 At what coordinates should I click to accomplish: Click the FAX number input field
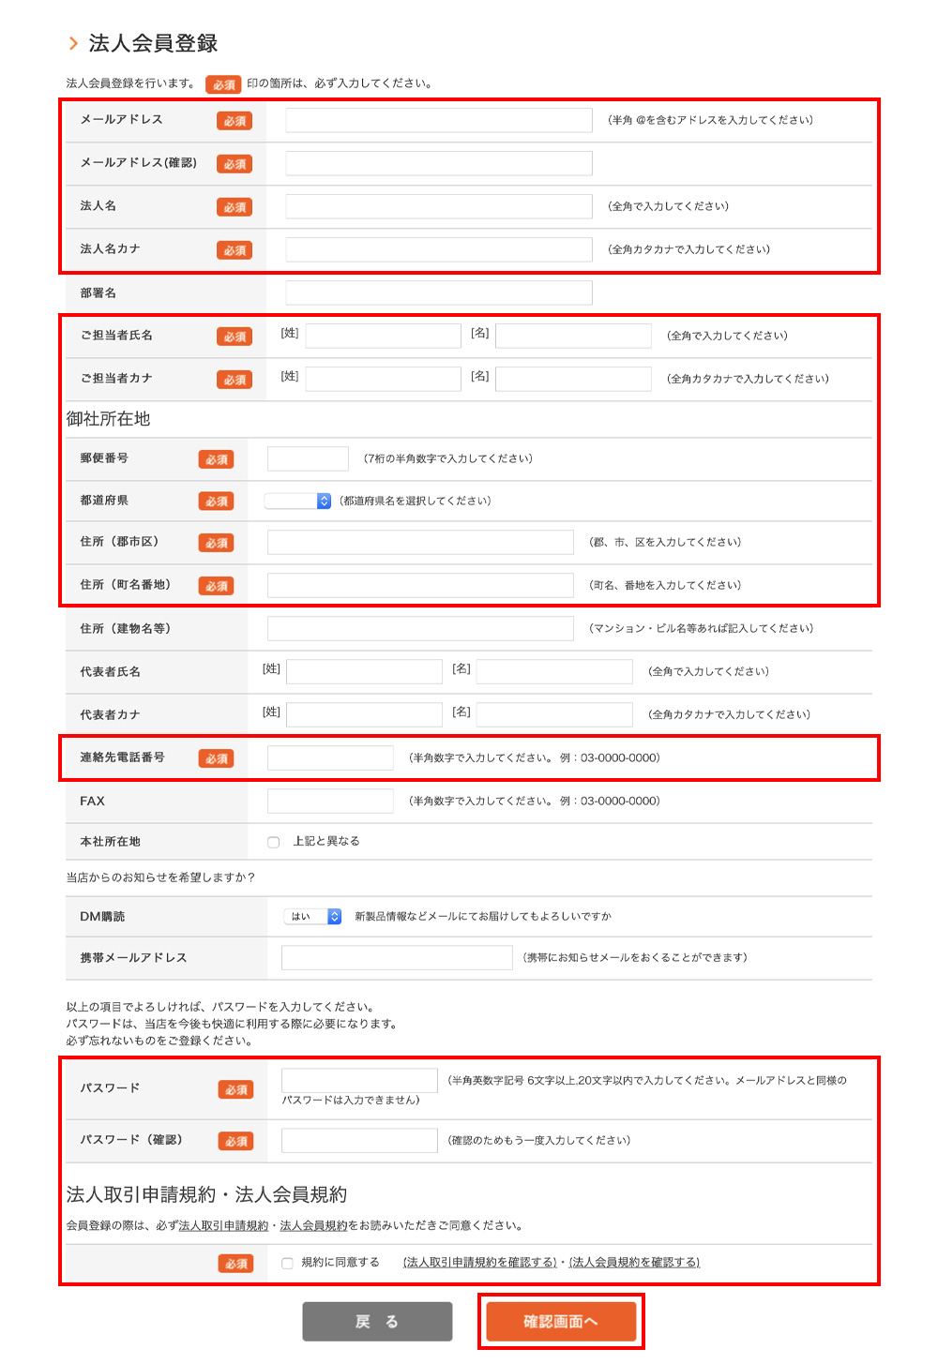(330, 801)
